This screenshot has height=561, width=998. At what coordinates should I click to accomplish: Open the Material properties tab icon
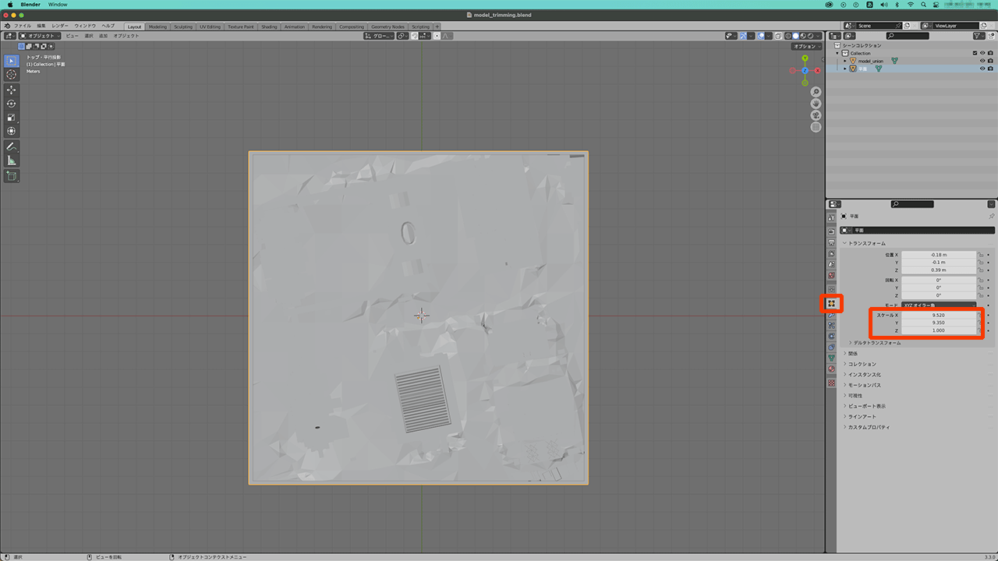831,369
